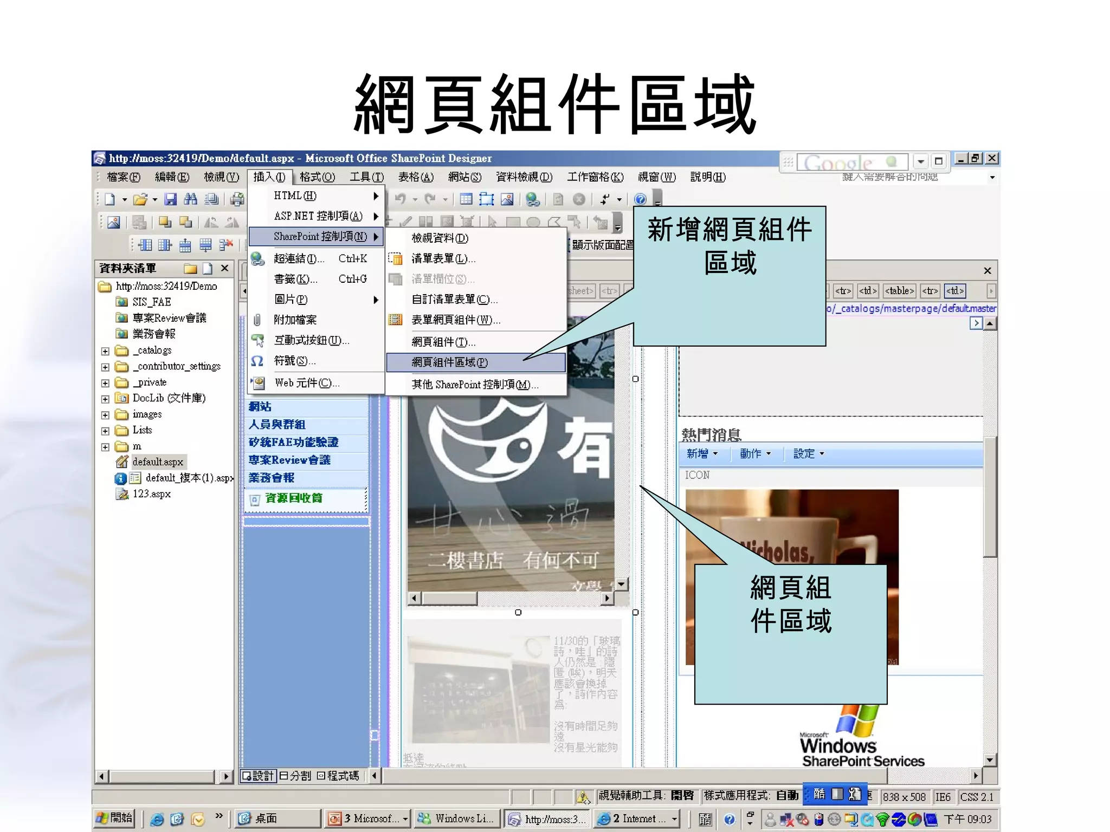
Task: Click the 桌面 taskbar button
Action: click(278, 818)
